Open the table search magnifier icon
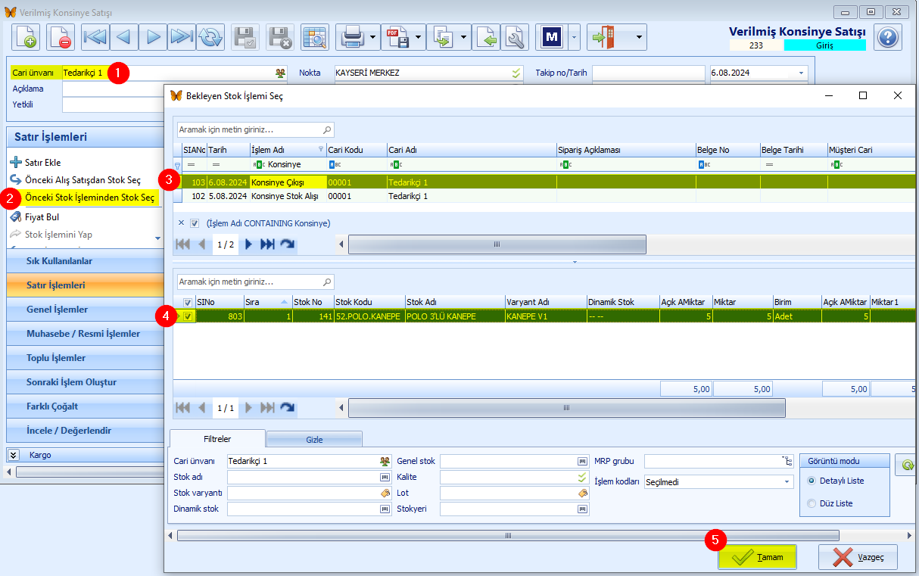The image size is (919, 576). pos(314,36)
